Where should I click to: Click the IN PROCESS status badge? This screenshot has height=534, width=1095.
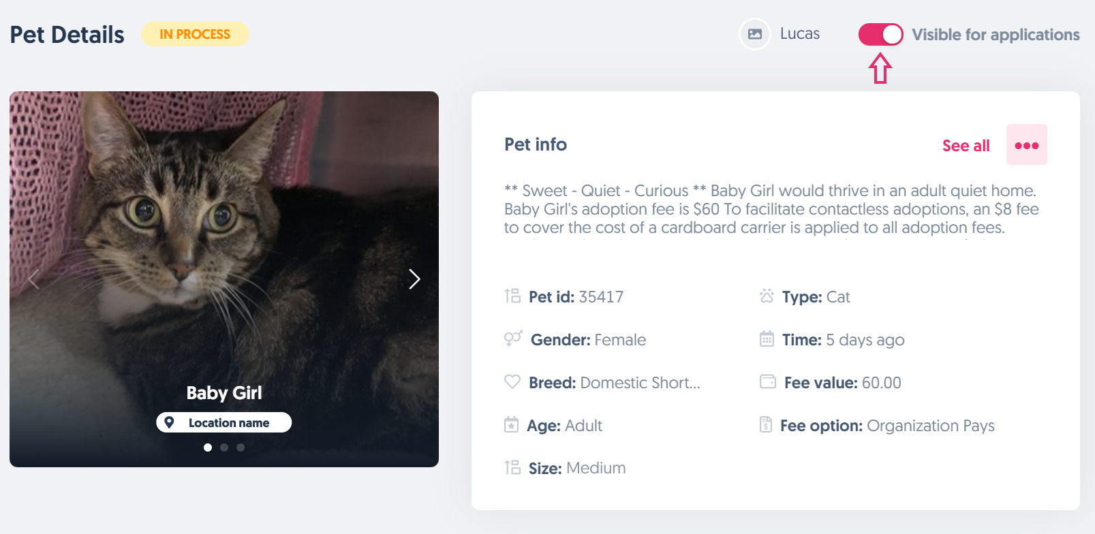(195, 34)
